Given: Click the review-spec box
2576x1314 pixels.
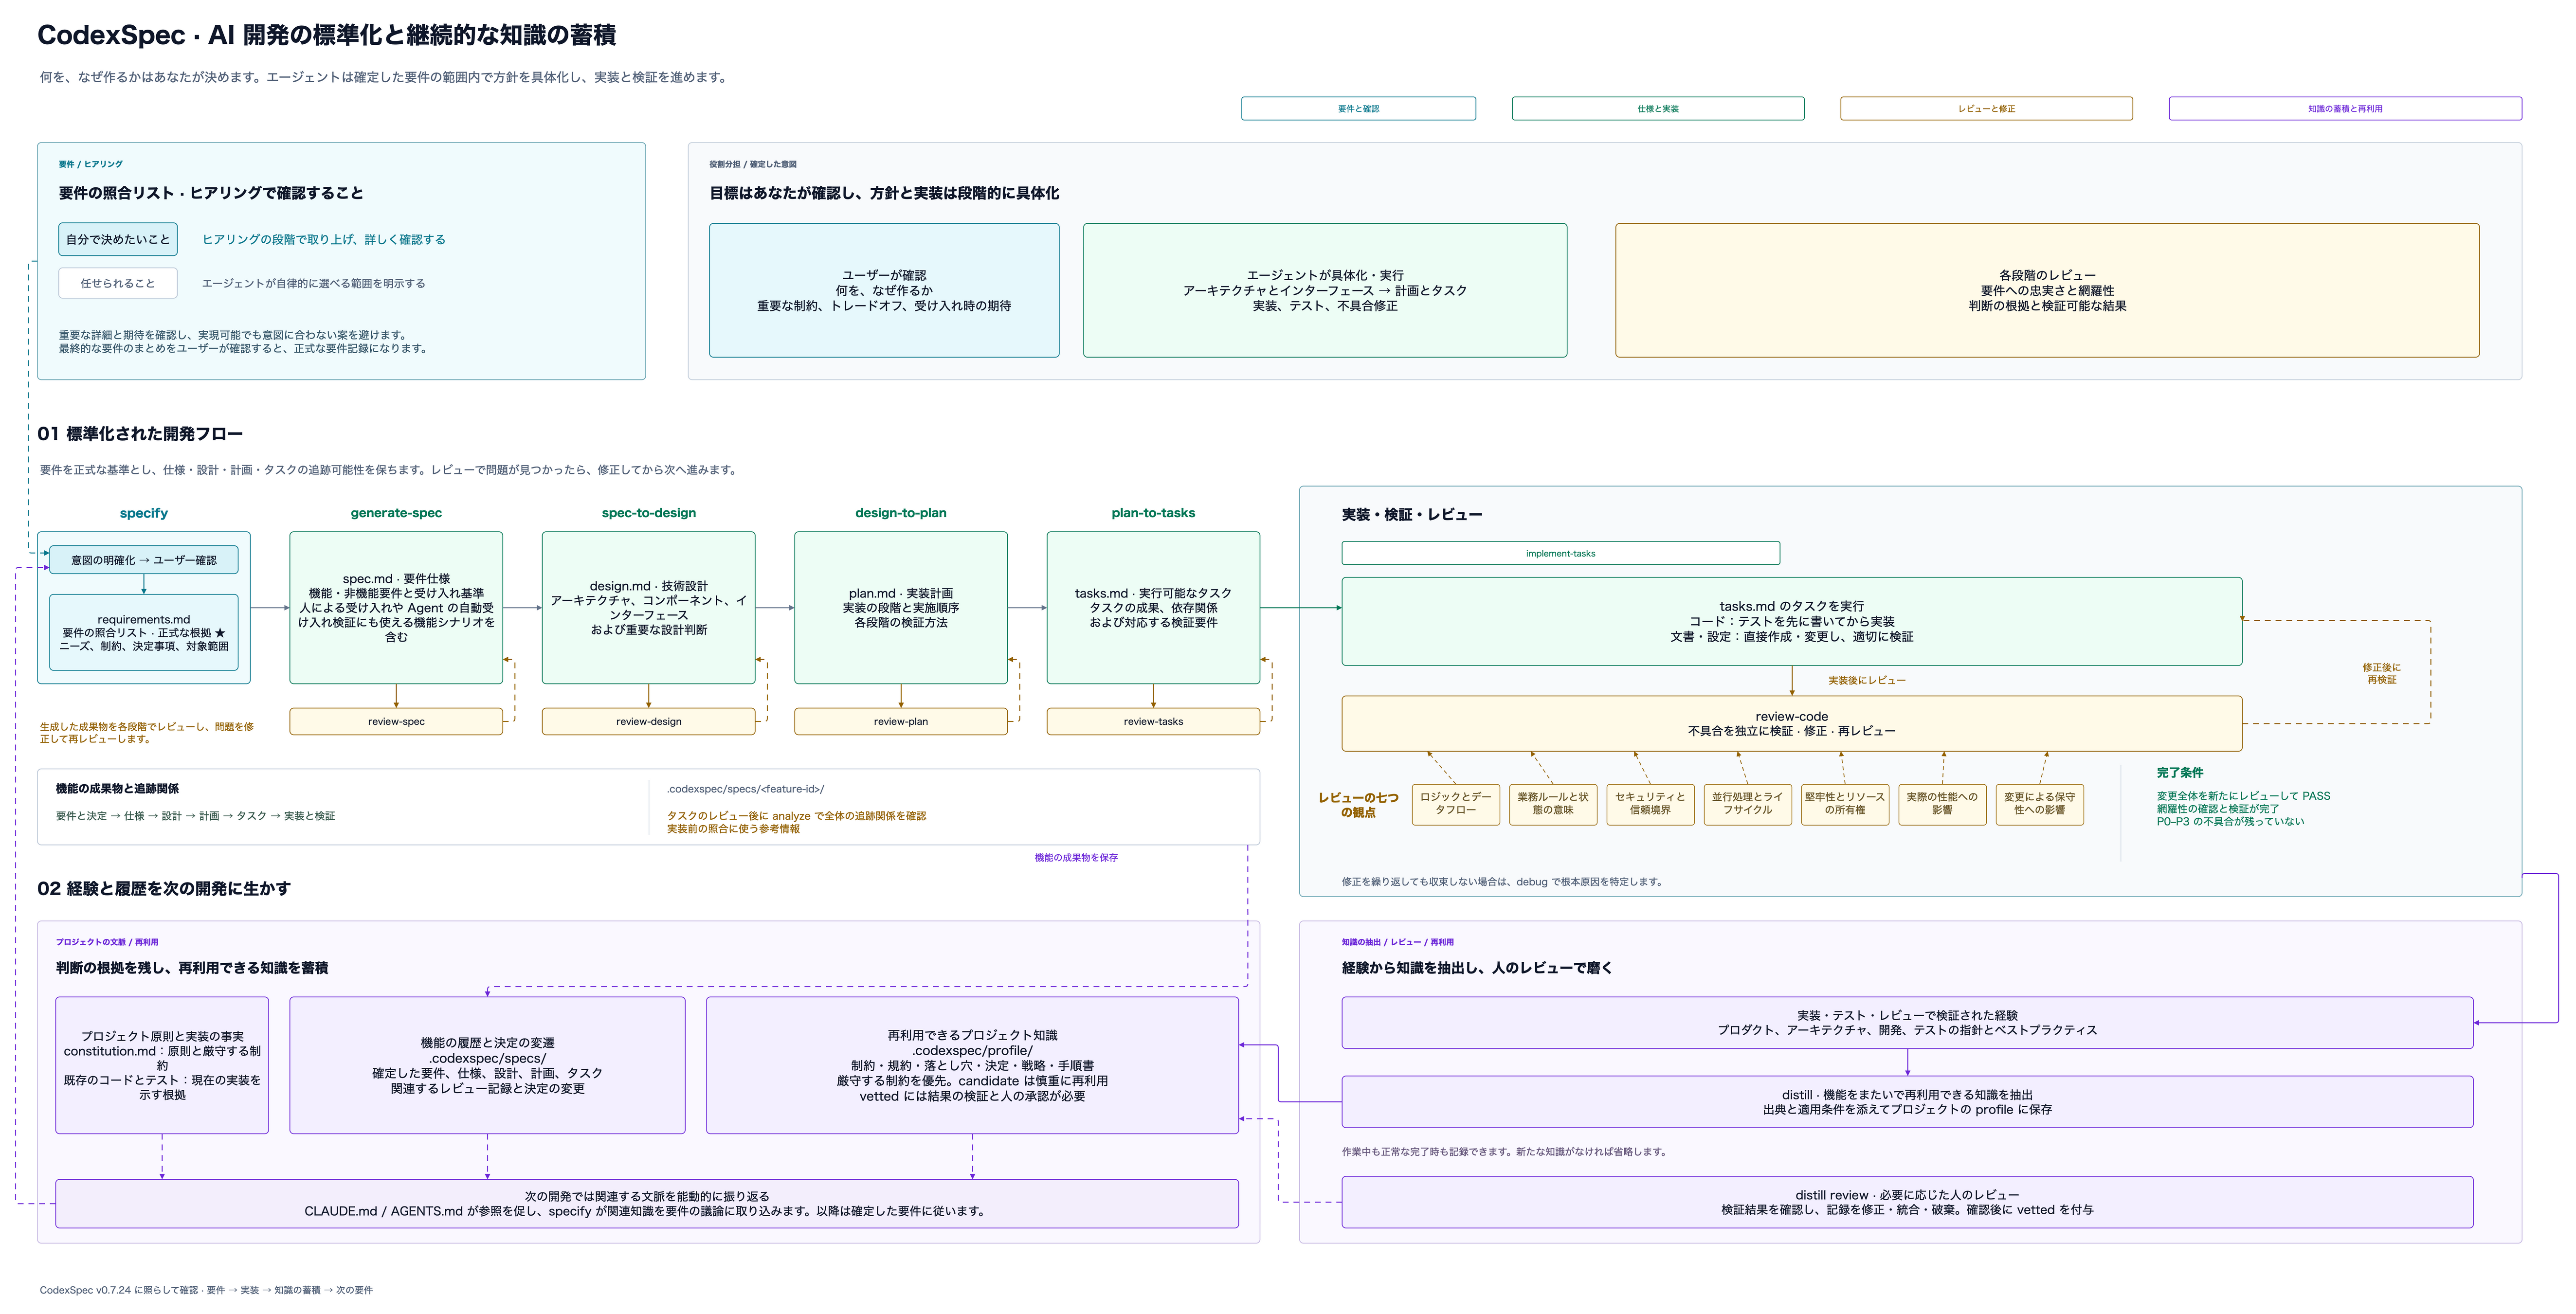Looking at the screenshot, I should coord(396,721).
